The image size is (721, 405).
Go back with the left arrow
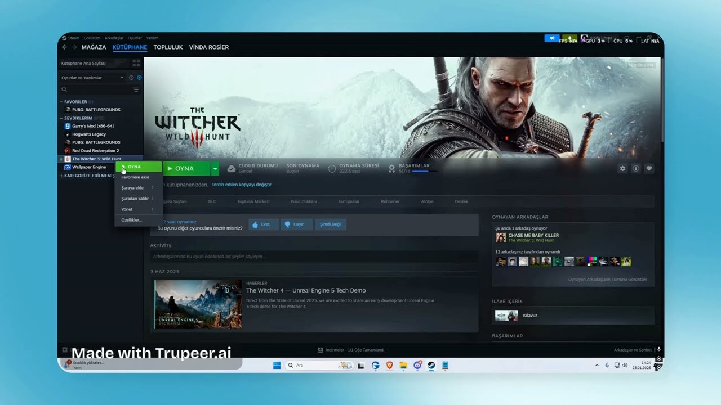coord(64,47)
